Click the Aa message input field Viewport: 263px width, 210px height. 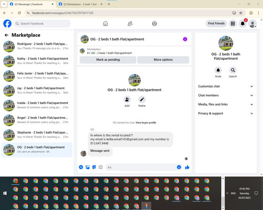(141, 167)
